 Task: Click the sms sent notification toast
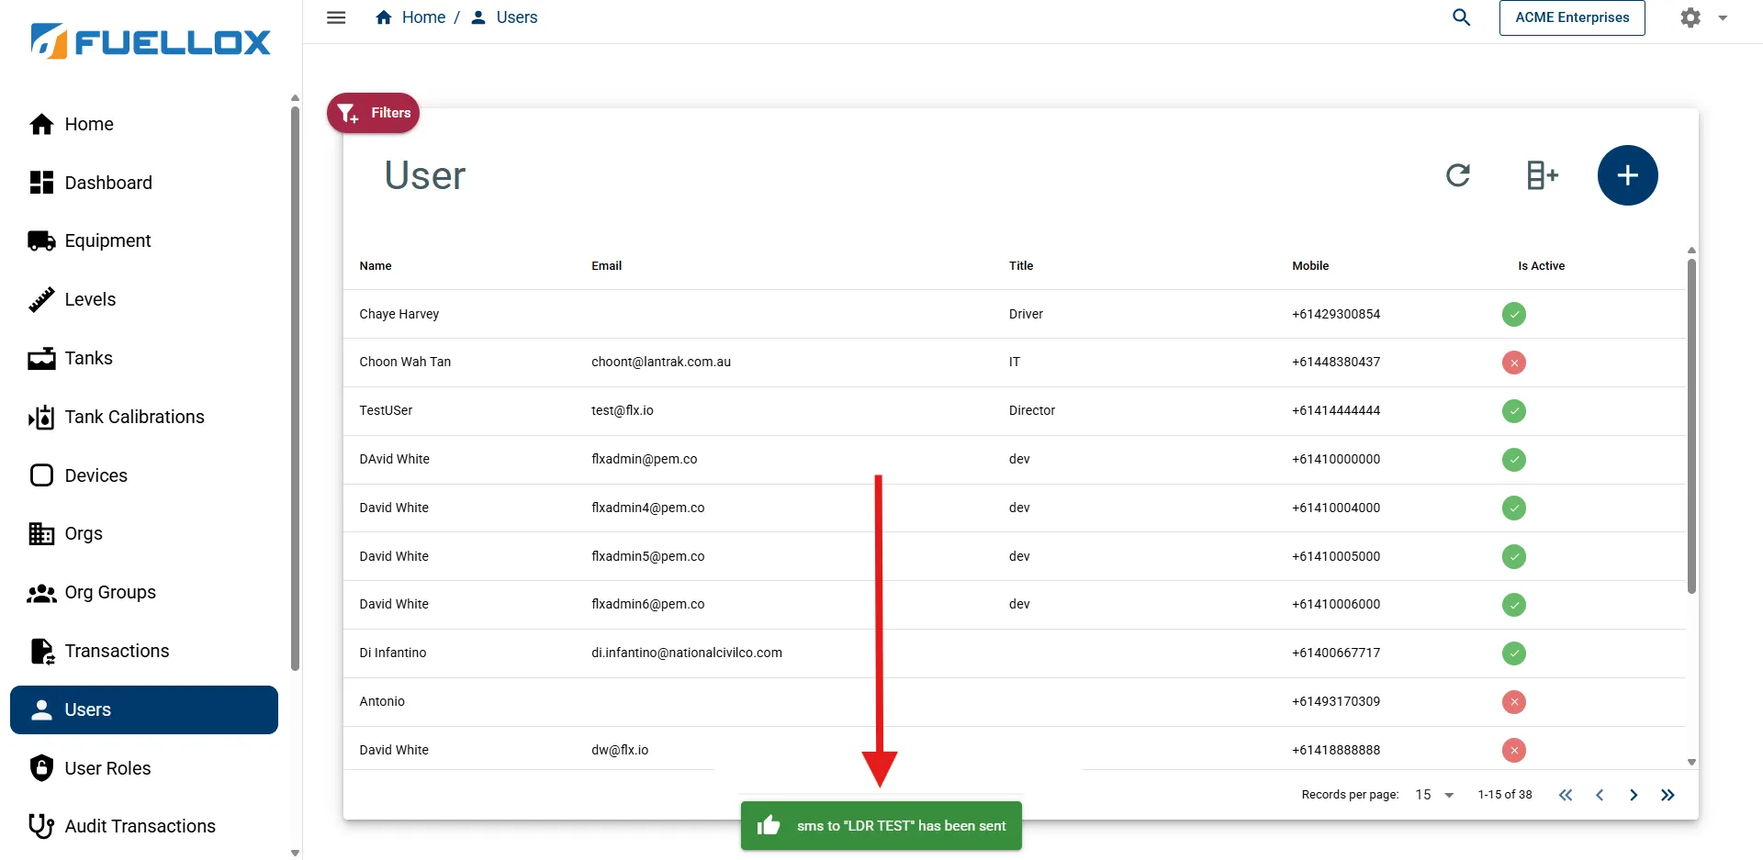pyautogui.click(x=881, y=826)
